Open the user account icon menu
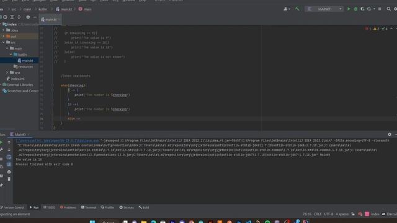This screenshot has height=223, width=397. tap(286, 9)
